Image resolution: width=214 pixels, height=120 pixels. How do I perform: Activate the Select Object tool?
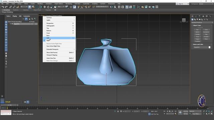tap(30, 7)
